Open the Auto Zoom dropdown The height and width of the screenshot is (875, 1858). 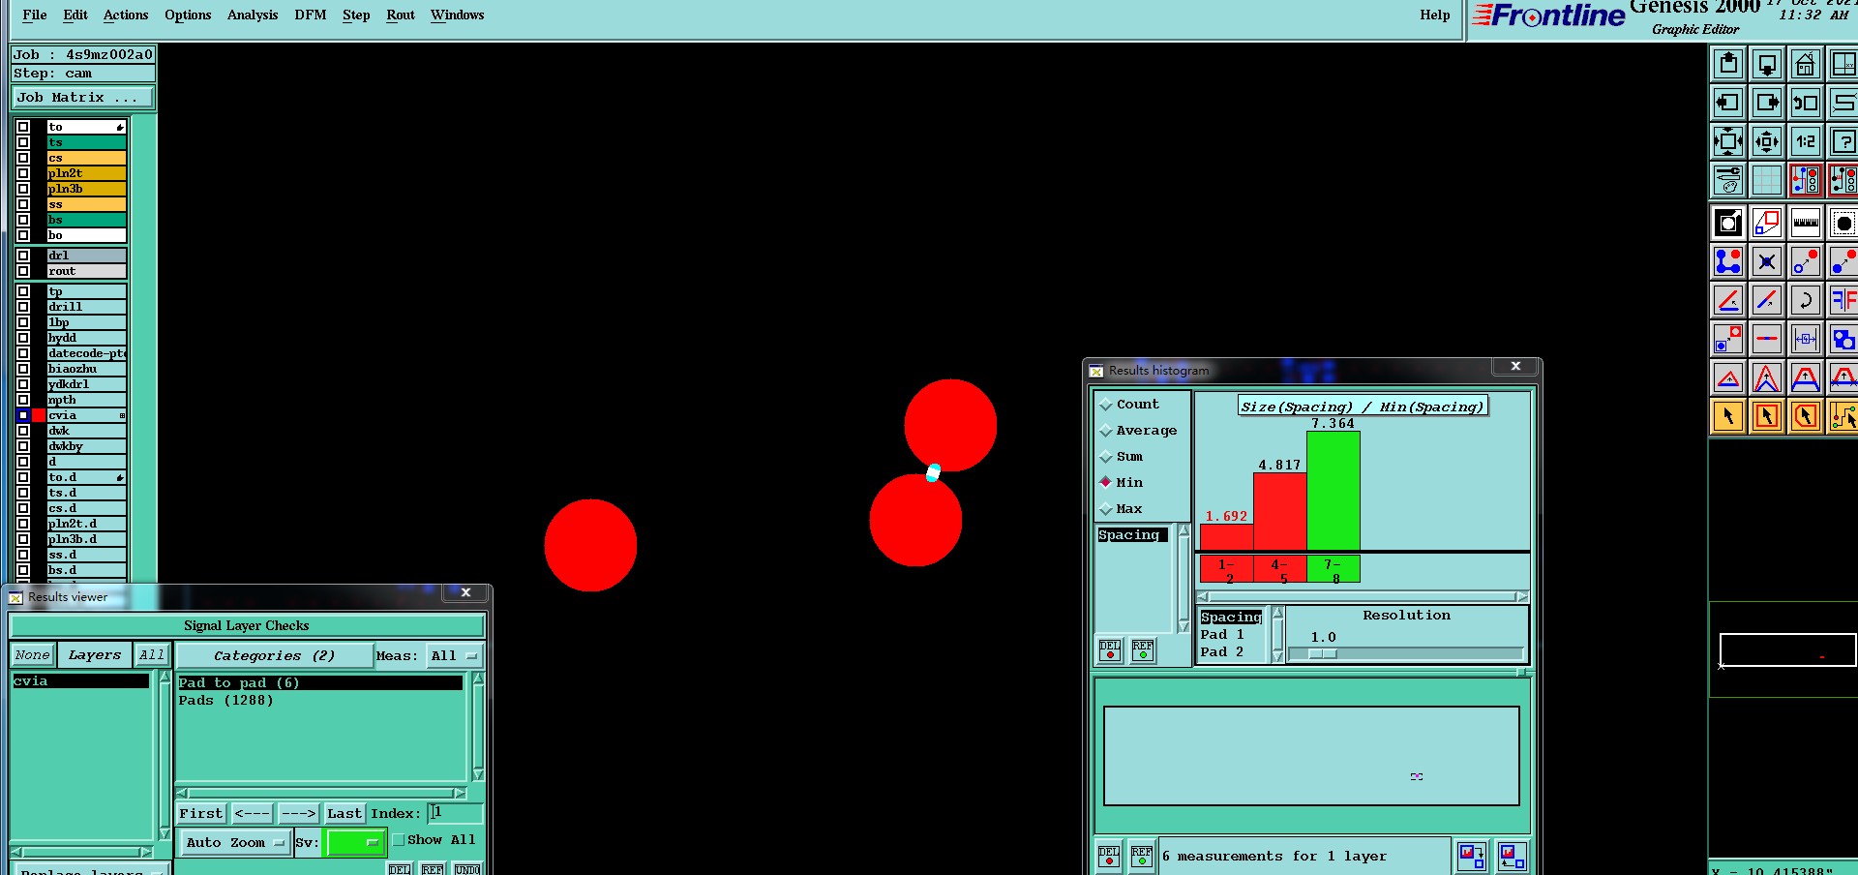coord(235,843)
